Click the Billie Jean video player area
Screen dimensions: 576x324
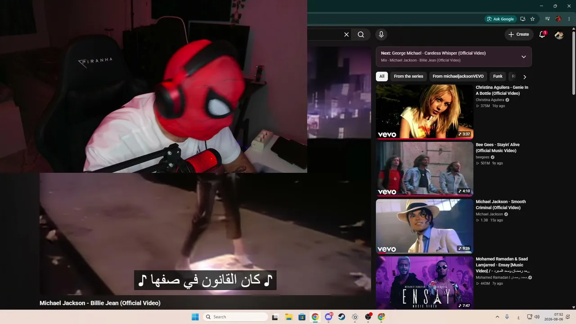point(205,234)
